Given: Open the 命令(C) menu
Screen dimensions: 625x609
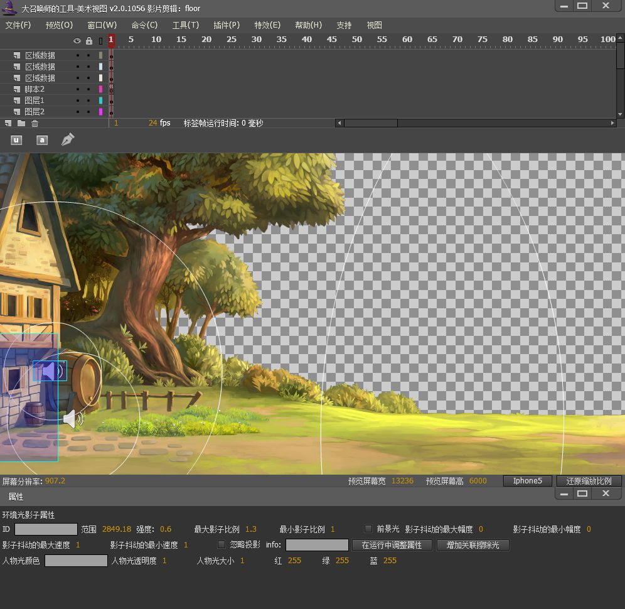Looking at the screenshot, I should [144, 25].
